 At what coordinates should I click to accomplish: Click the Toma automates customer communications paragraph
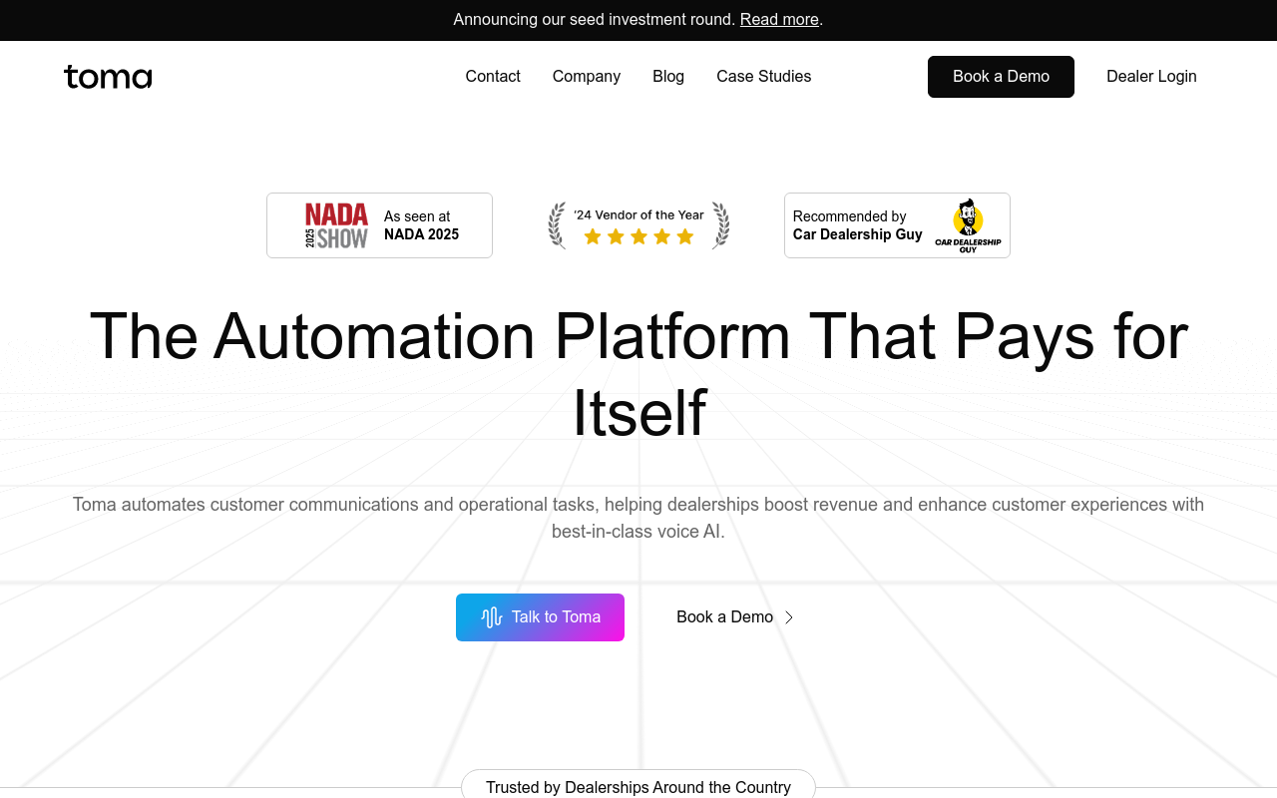(x=638, y=518)
